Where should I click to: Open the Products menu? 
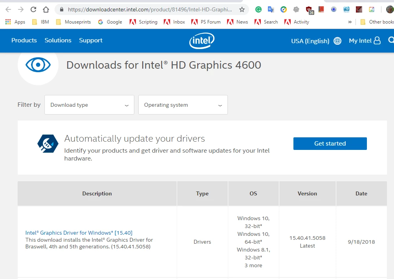(x=24, y=40)
